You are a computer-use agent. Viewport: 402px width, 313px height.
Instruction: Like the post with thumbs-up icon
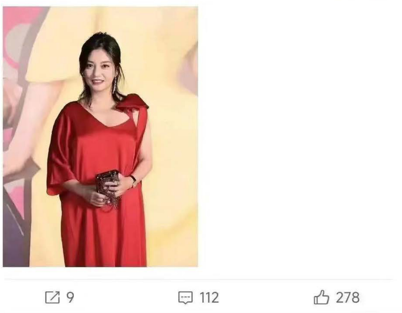322,297
